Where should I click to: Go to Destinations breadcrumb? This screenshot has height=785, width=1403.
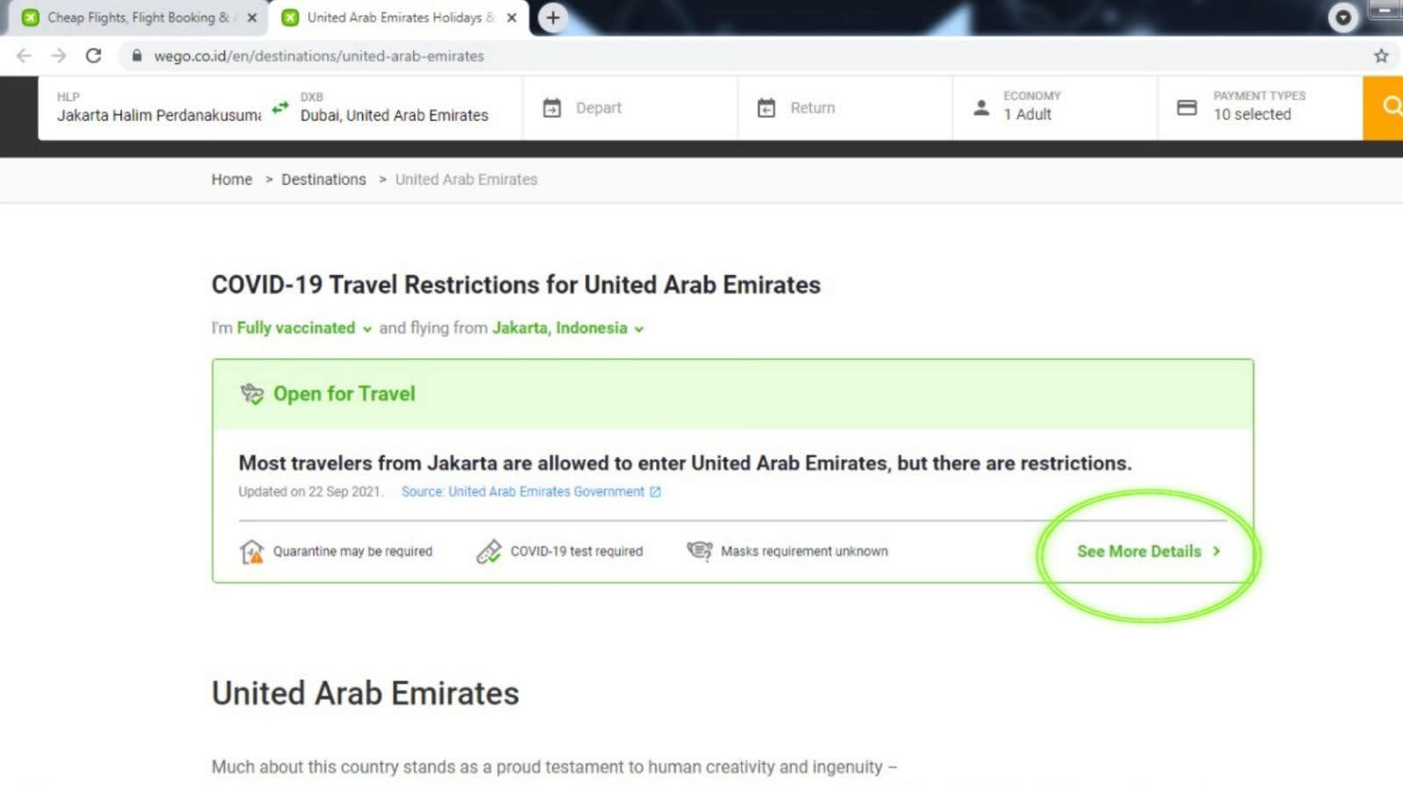(x=324, y=179)
